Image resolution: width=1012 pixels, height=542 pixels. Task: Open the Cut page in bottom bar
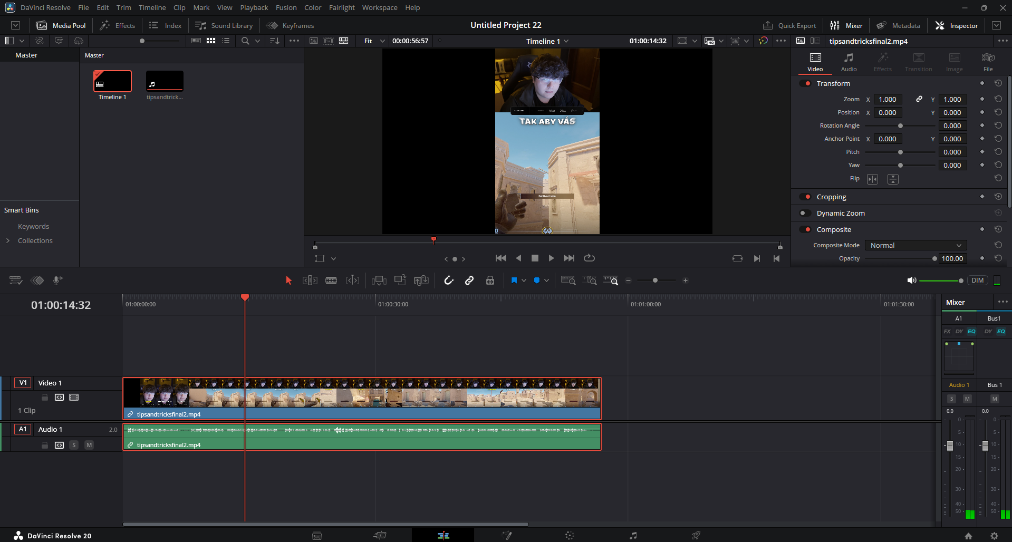[x=380, y=536]
